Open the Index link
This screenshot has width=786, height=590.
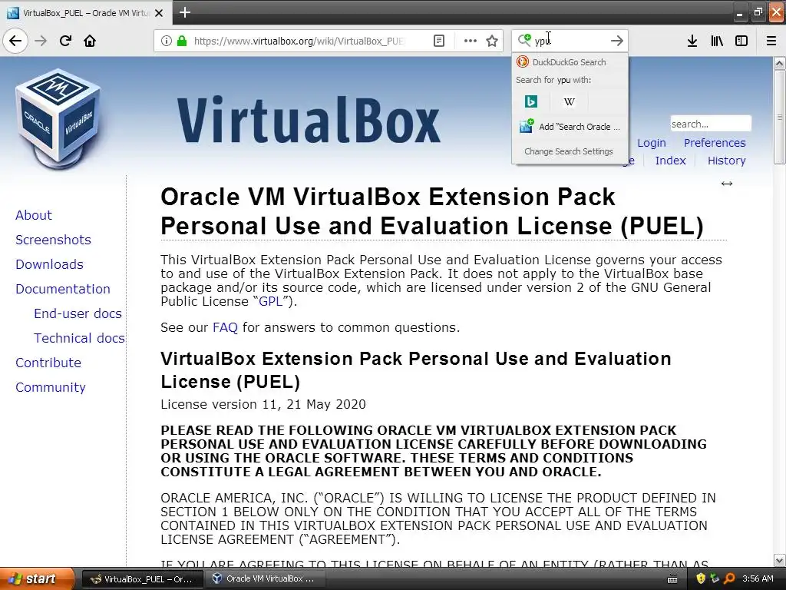[x=670, y=161]
